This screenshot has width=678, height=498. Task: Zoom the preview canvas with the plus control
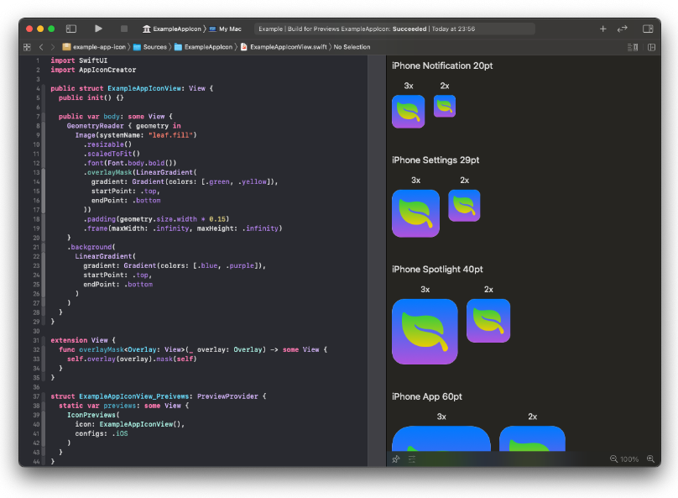(651, 459)
